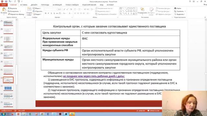Open Упорядочить (Arrange) menu
Viewport: 207px width, 116px height.
tap(142, 11)
